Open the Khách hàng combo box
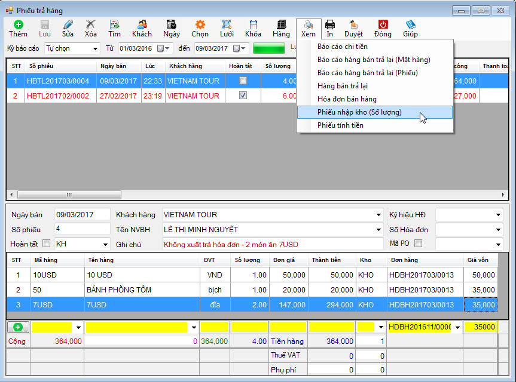Image resolution: width=516 pixels, height=382 pixels. tap(378, 215)
